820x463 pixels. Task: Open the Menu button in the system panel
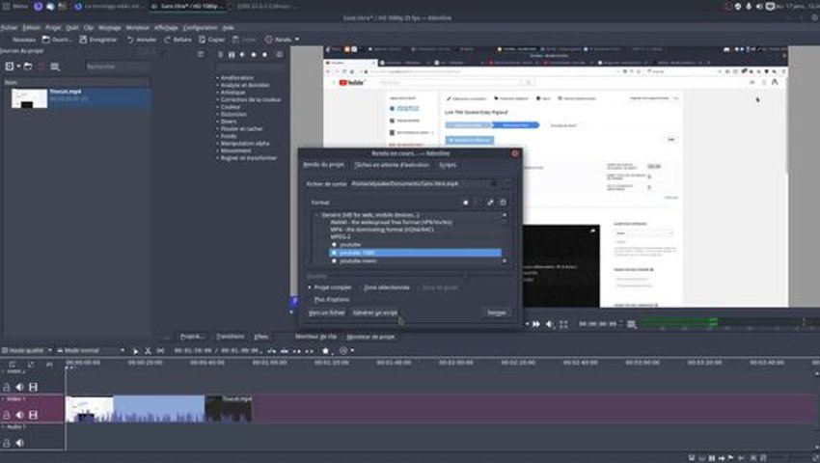15,7
